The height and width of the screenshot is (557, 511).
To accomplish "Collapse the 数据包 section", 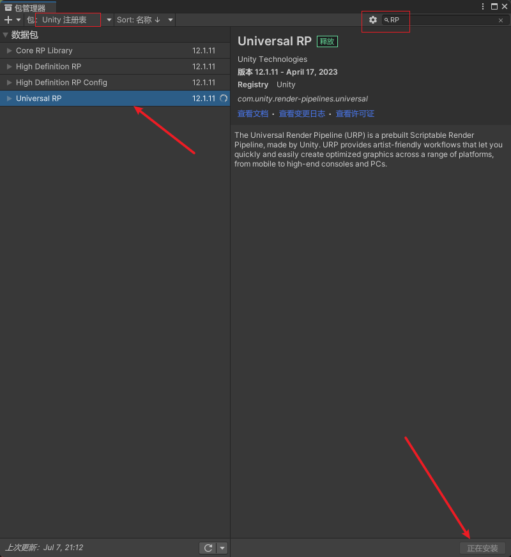I will [x=5, y=35].
